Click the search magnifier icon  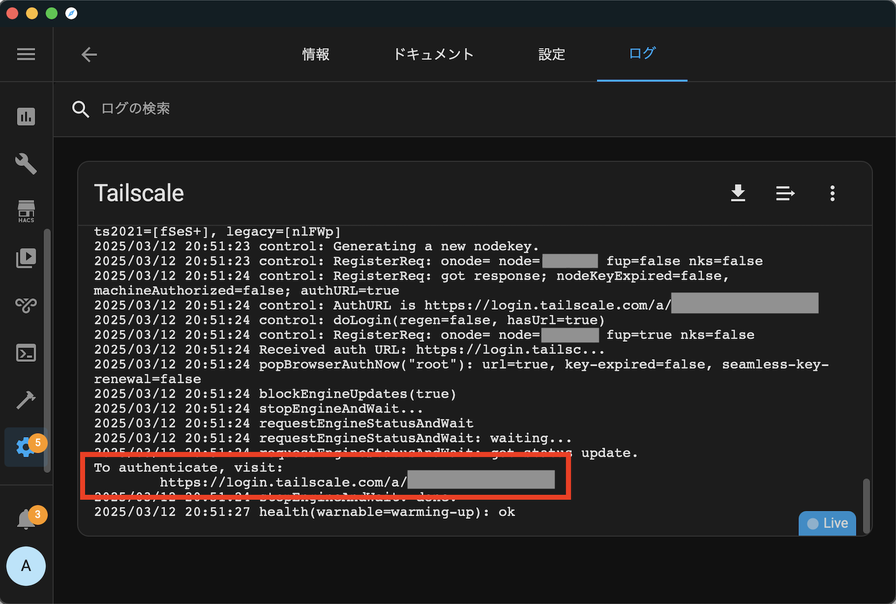point(81,109)
